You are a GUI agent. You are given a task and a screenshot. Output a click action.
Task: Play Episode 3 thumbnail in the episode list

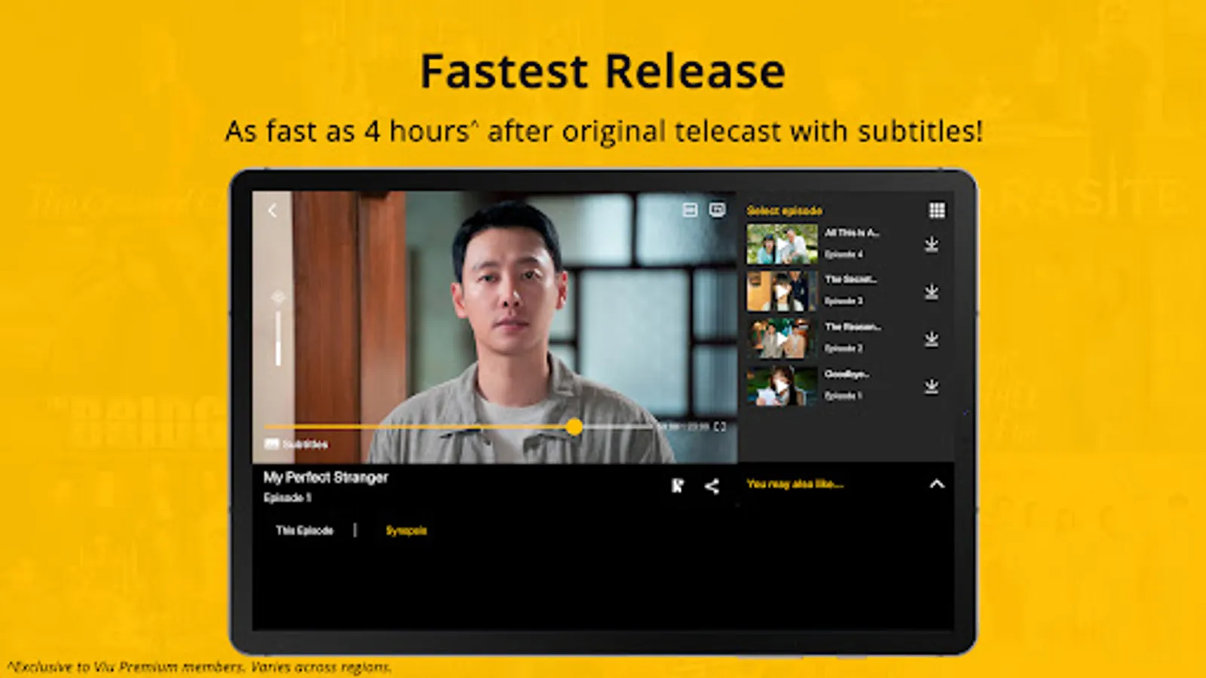(782, 292)
